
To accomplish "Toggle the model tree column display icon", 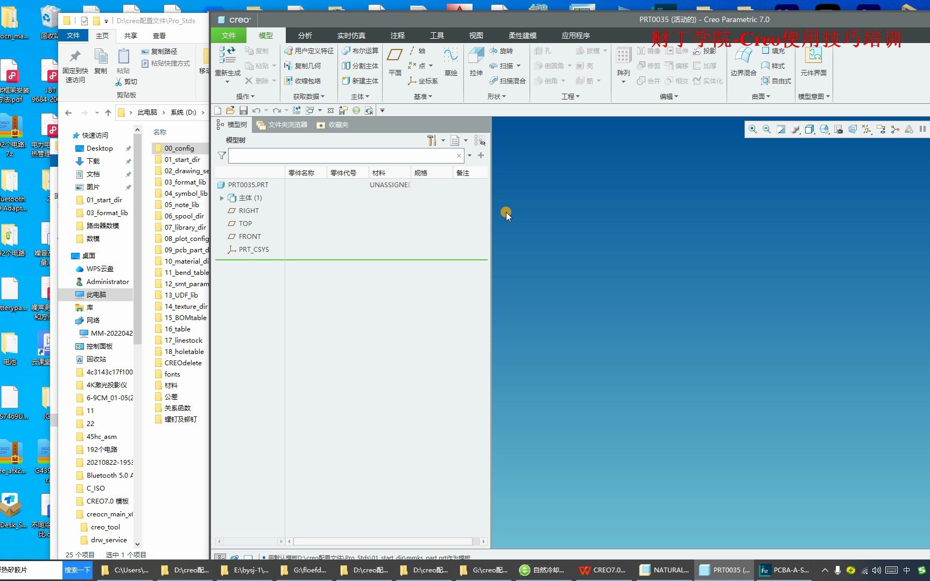I will pos(480,140).
